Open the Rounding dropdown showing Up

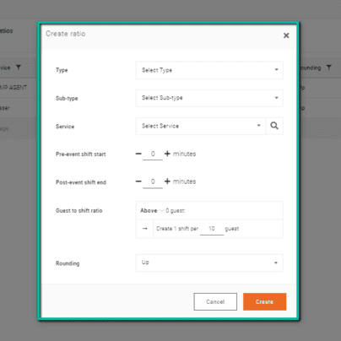[209, 263]
